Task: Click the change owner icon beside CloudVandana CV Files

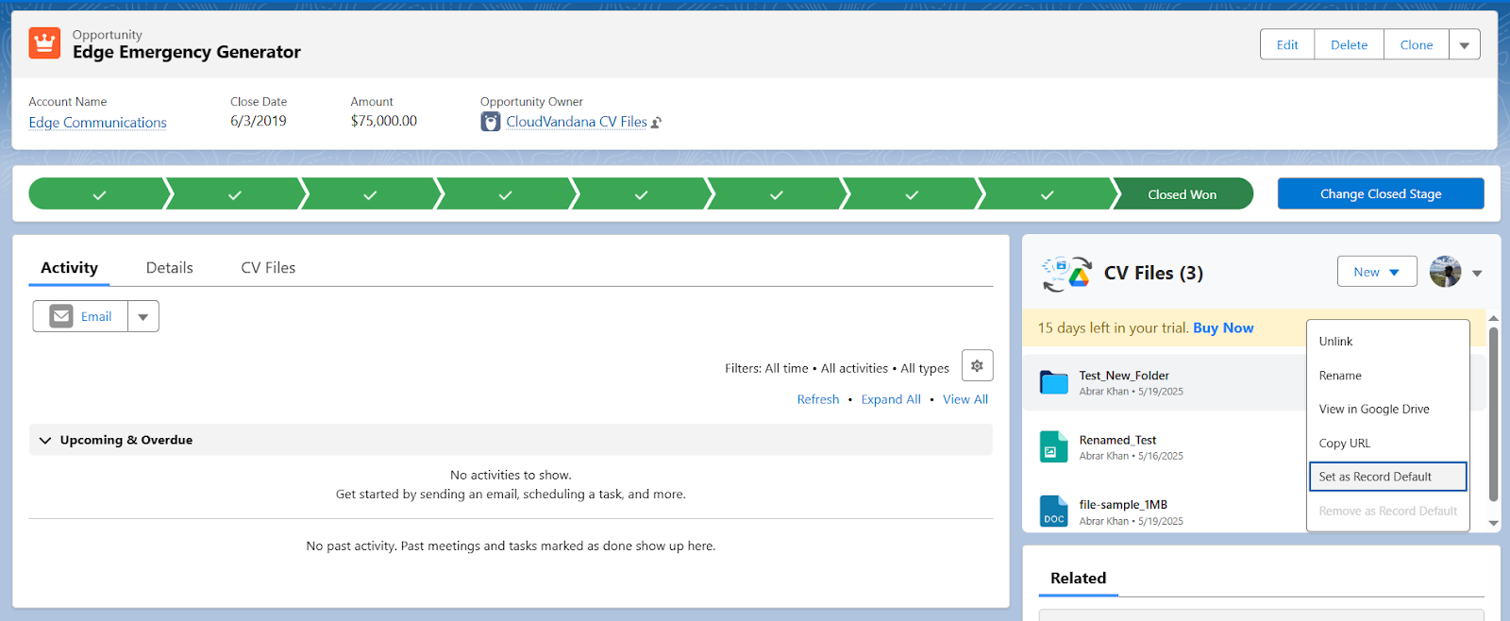Action: (x=657, y=123)
